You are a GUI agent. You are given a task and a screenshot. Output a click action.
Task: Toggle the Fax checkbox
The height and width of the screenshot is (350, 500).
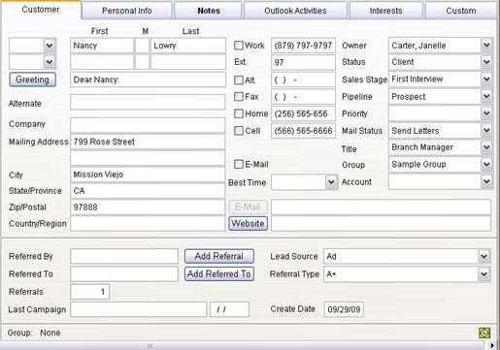coord(239,96)
